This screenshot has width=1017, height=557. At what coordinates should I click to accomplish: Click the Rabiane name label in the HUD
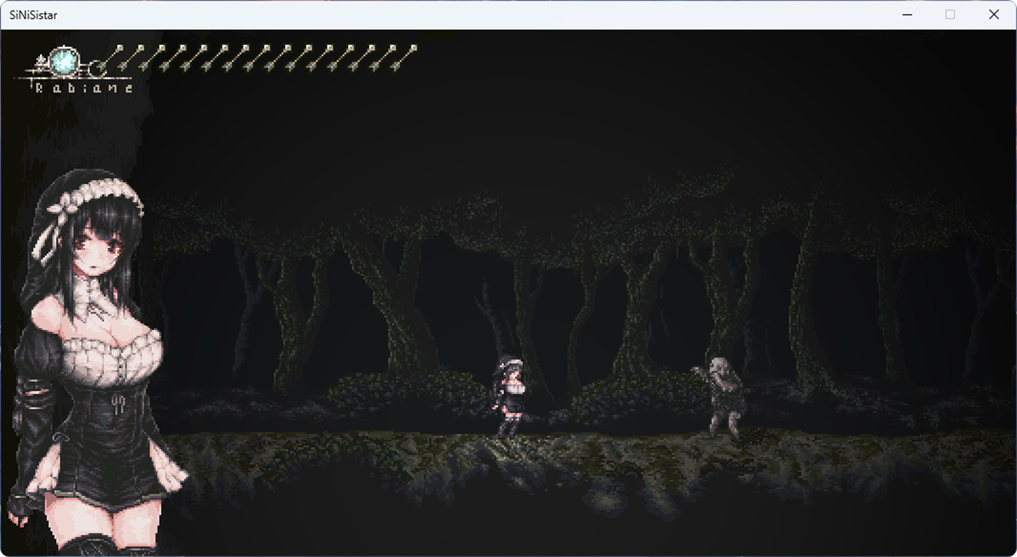pos(84,88)
